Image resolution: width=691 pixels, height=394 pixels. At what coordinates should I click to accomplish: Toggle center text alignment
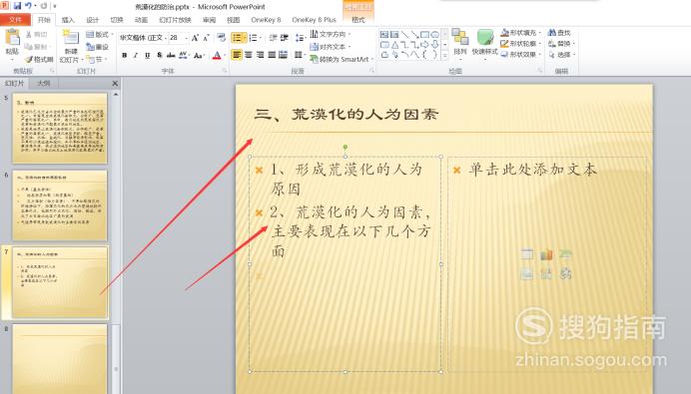point(249,55)
